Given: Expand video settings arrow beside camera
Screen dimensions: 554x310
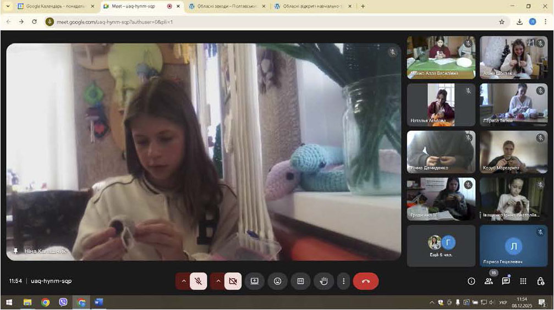Looking at the screenshot, I should [218, 281].
